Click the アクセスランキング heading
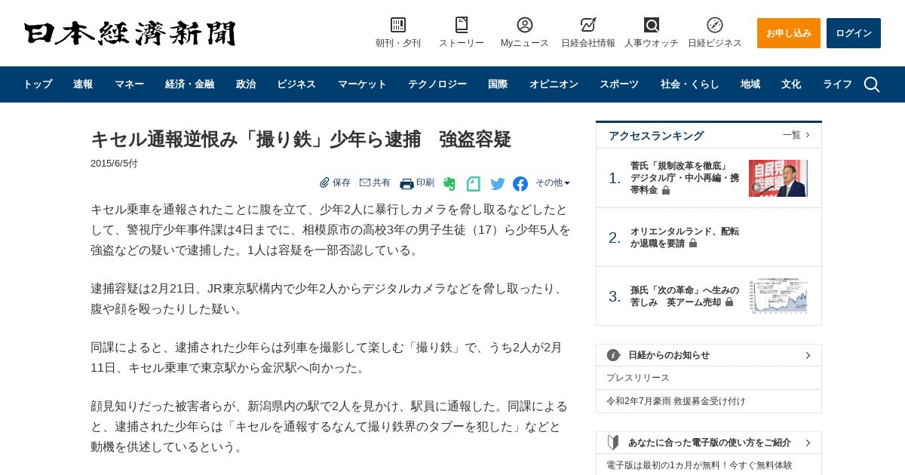This screenshot has height=475, width=905. [x=656, y=136]
